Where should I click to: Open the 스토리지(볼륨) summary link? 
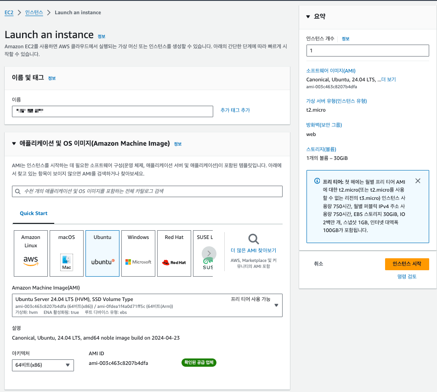321,149
